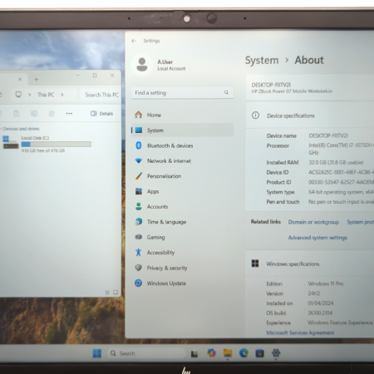
Task: Select the Product ID value text
Action: point(341,182)
